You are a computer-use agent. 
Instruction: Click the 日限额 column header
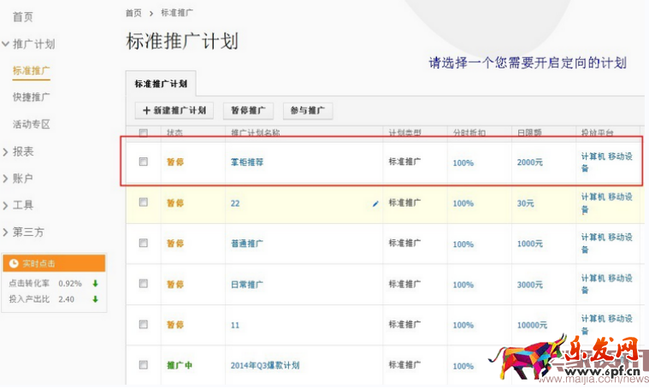[x=529, y=133]
